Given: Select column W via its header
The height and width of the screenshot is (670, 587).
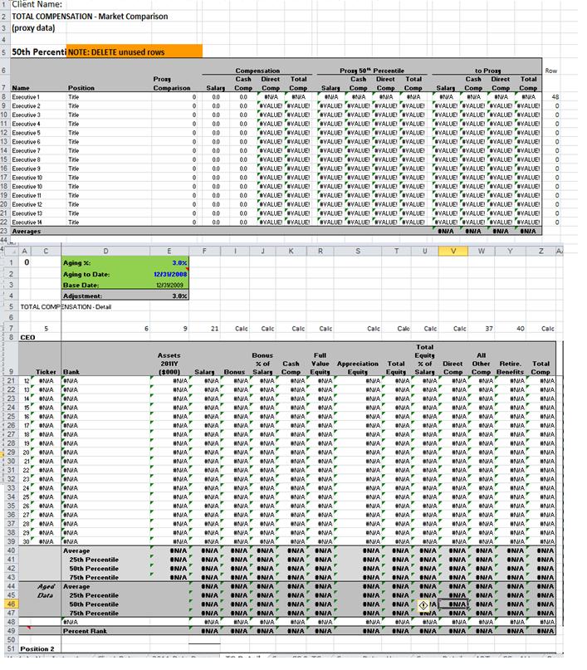Looking at the screenshot, I should [481, 252].
